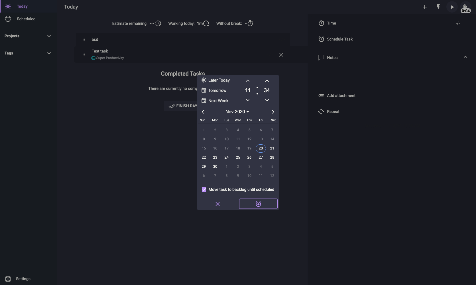Viewport: 476px width, 285px height.
Task: Open focus mode via lightning bolt icon
Action: 438,7
